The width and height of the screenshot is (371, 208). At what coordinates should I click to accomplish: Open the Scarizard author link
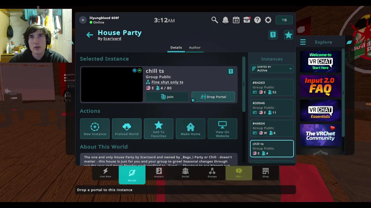(x=112, y=39)
